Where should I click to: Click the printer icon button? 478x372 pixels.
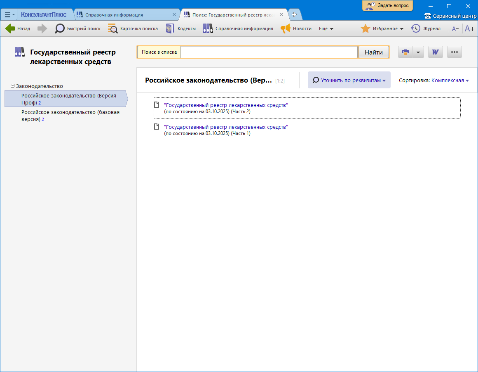pyautogui.click(x=405, y=52)
